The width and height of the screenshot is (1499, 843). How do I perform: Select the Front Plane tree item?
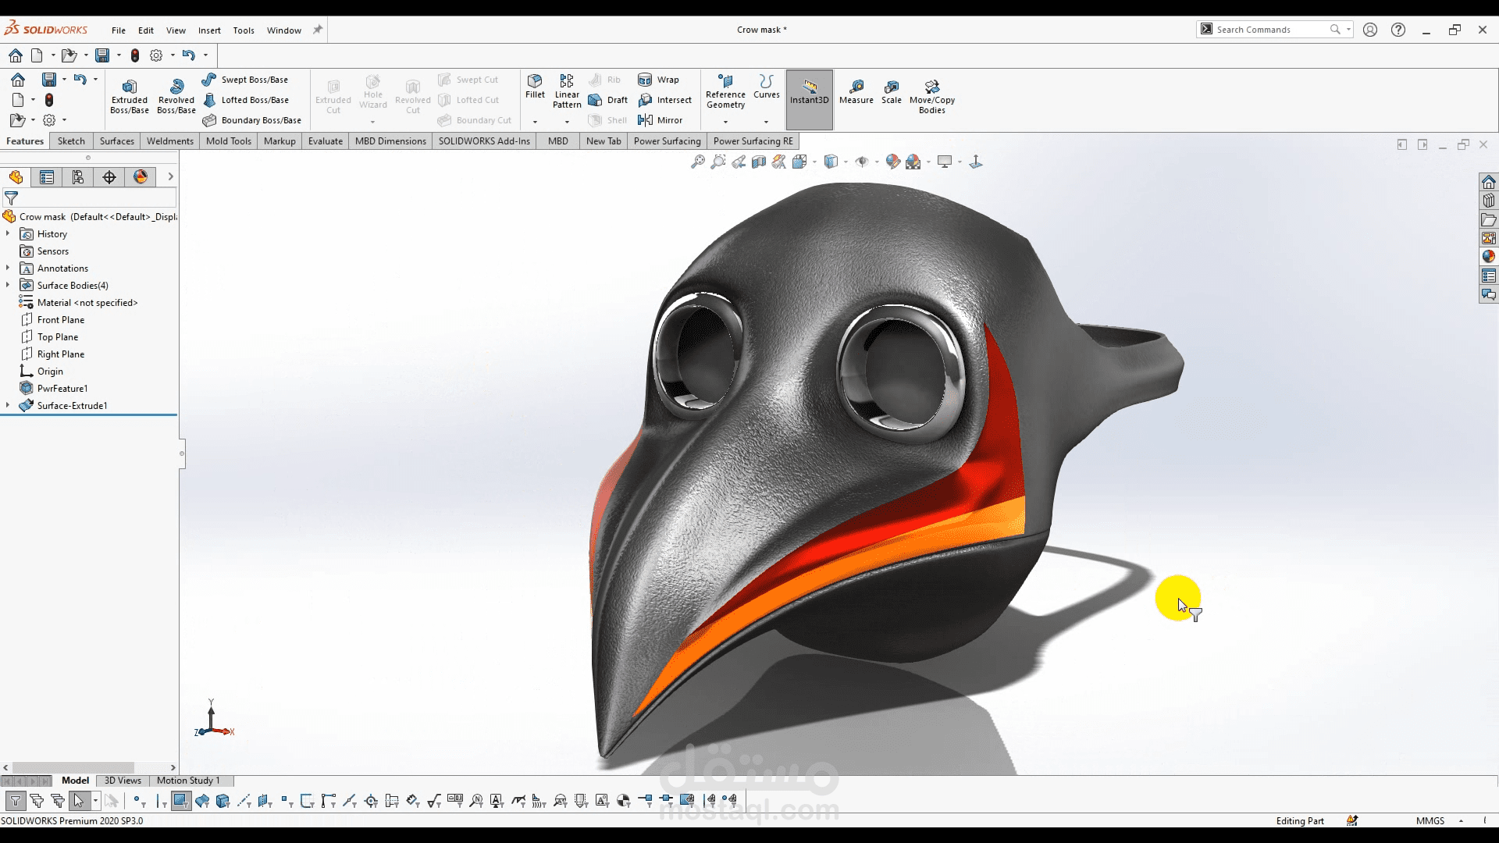pos(60,320)
